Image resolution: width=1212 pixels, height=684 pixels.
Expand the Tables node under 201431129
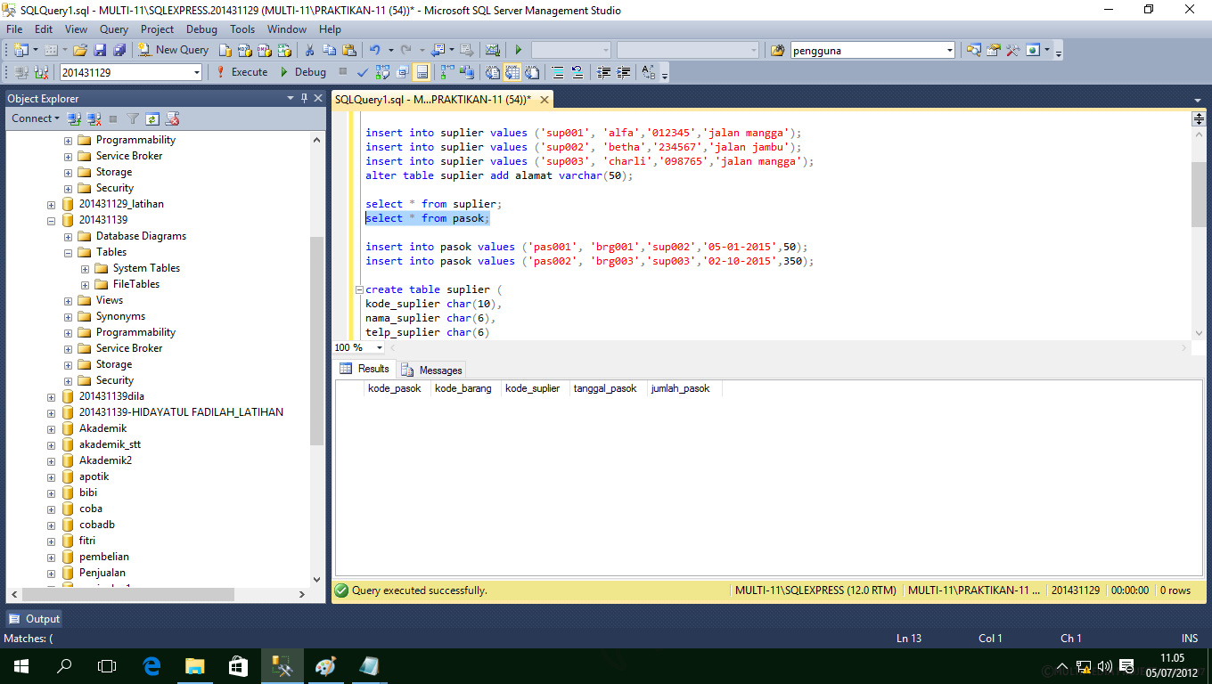(68, 252)
